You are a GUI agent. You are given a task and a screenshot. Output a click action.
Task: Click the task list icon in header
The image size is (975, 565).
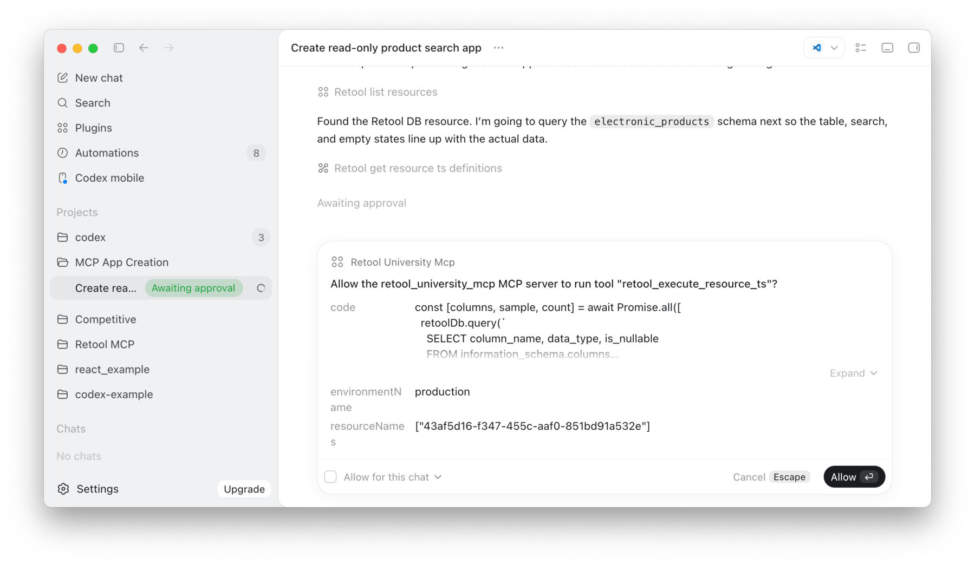861,48
